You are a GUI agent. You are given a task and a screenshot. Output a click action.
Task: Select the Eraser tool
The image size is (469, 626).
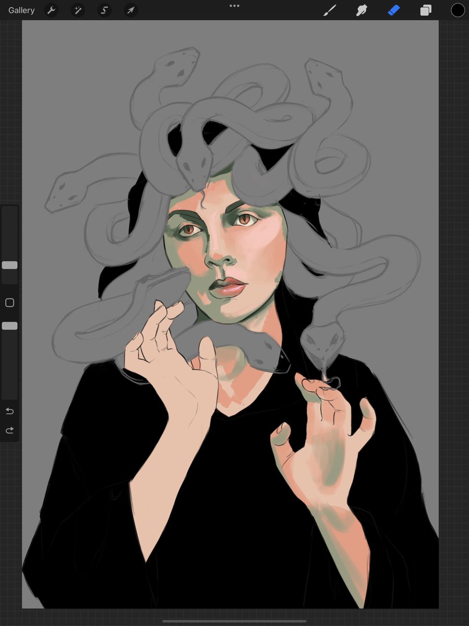coord(394,10)
